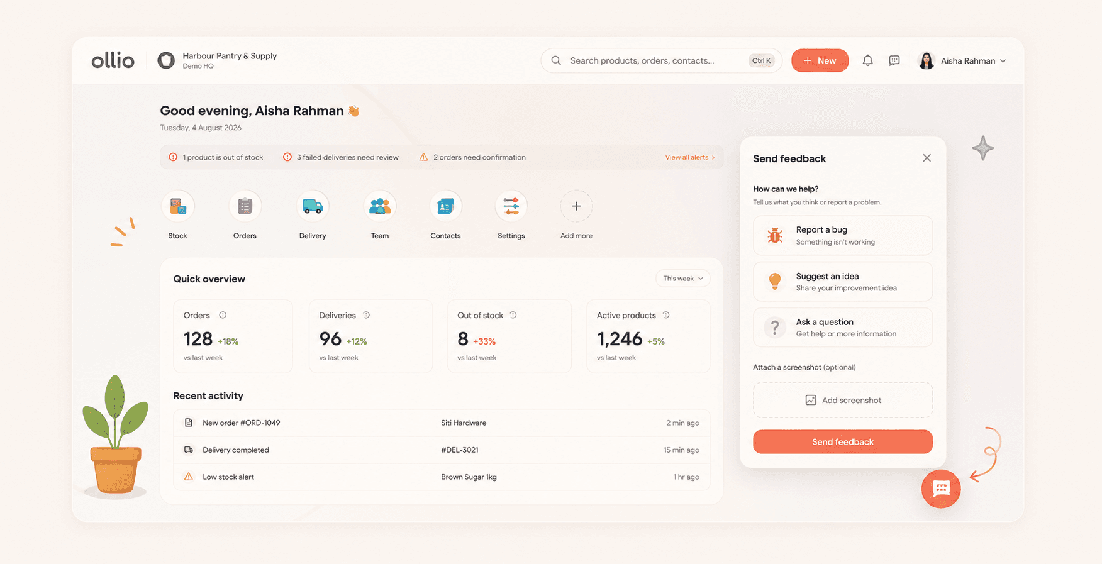The image size is (1102, 564).
Task: Click Add screenshot upload area
Action: pos(843,400)
